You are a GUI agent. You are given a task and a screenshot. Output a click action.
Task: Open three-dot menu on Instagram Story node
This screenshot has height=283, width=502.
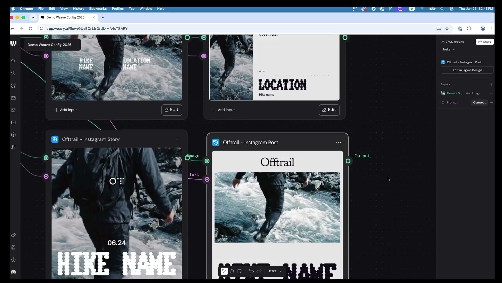[178, 139]
